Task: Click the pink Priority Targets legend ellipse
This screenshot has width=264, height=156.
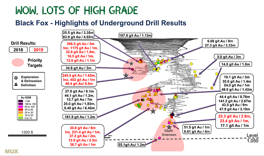Action: 18,63
